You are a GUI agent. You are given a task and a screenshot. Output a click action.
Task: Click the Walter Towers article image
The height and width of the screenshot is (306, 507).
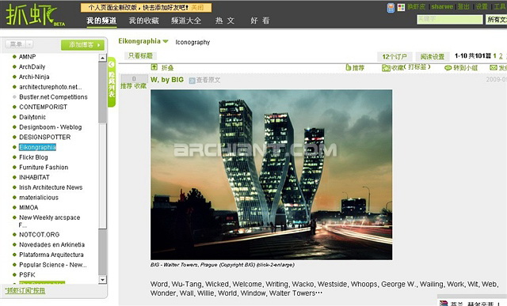click(x=271, y=175)
